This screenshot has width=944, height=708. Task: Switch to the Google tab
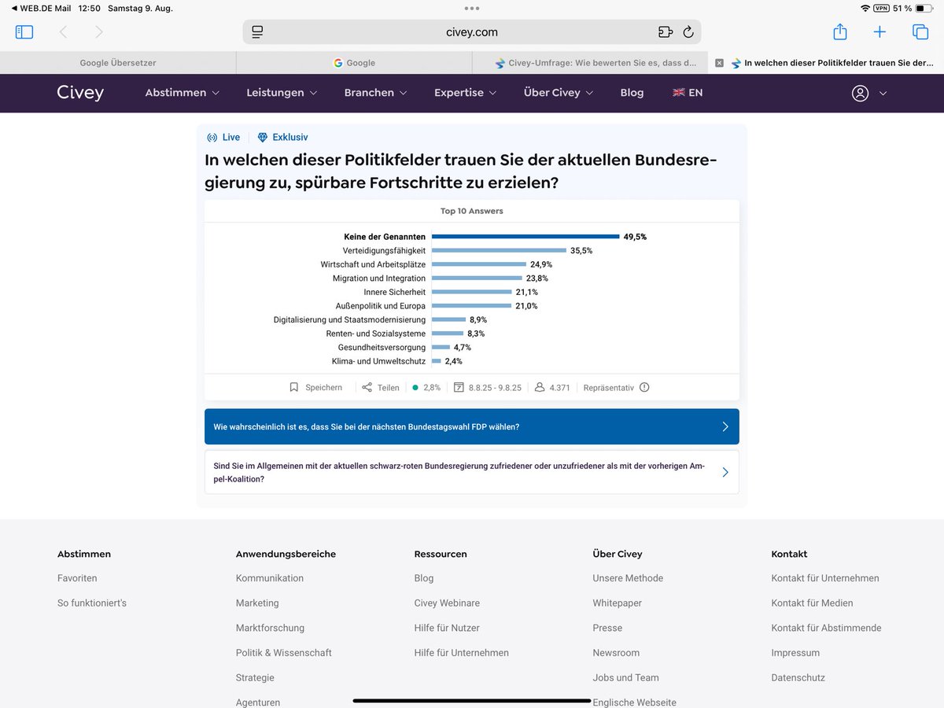354,63
